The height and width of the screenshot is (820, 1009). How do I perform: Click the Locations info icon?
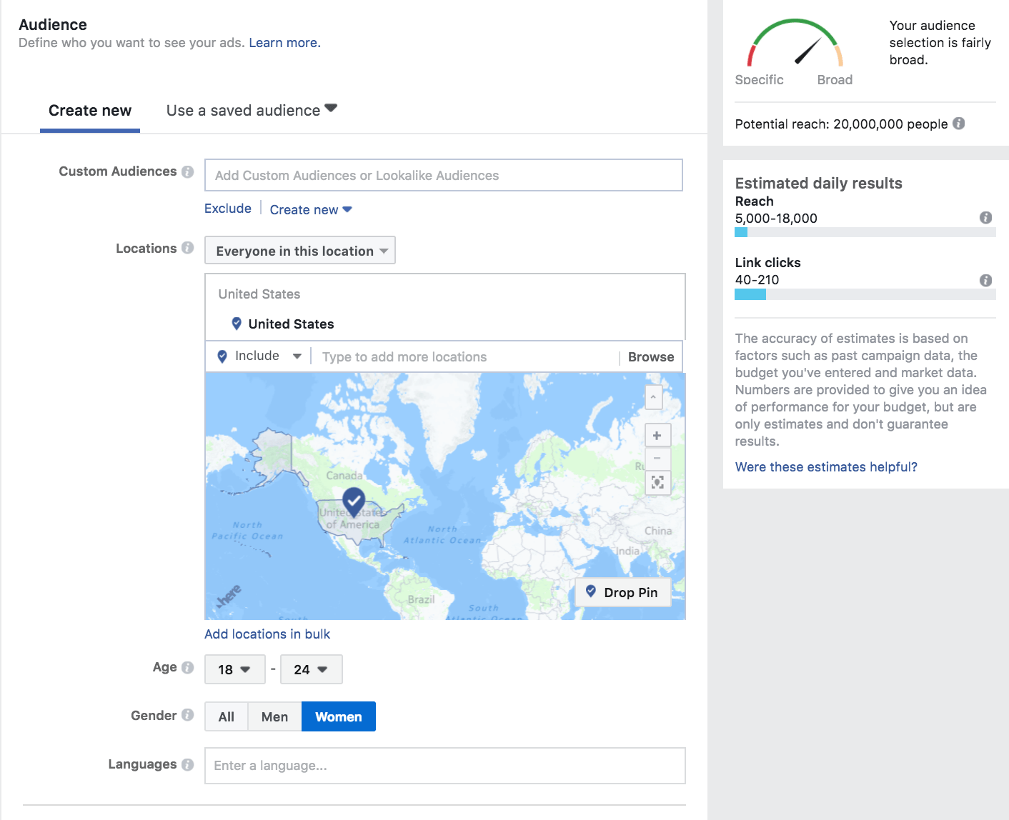(x=187, y=248)
